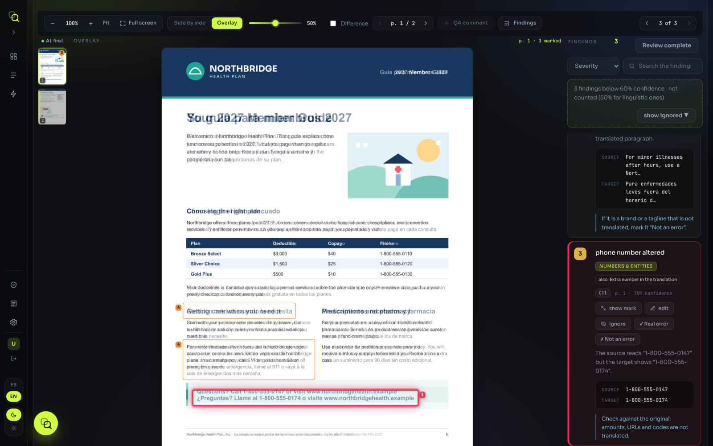Image resolution: width=713 pixels, height=446 pixels.
Task: Open the shield check icon in the sidebar
Action: point(14,285)
